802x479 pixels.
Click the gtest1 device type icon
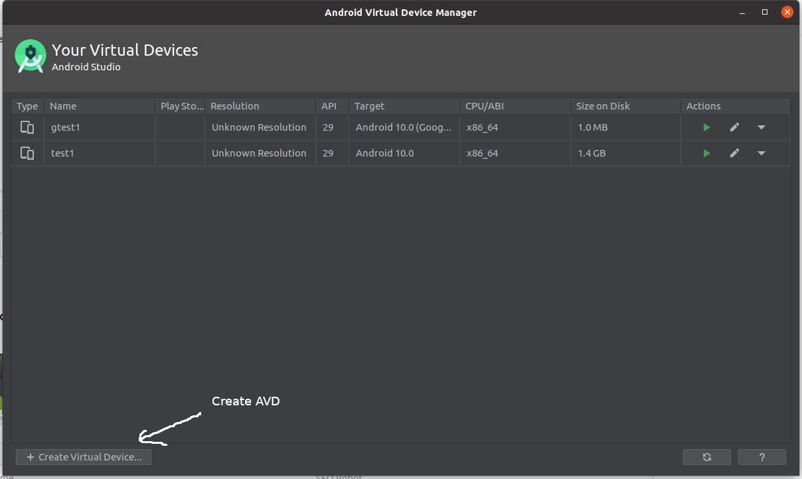click(x=27, y=127)
